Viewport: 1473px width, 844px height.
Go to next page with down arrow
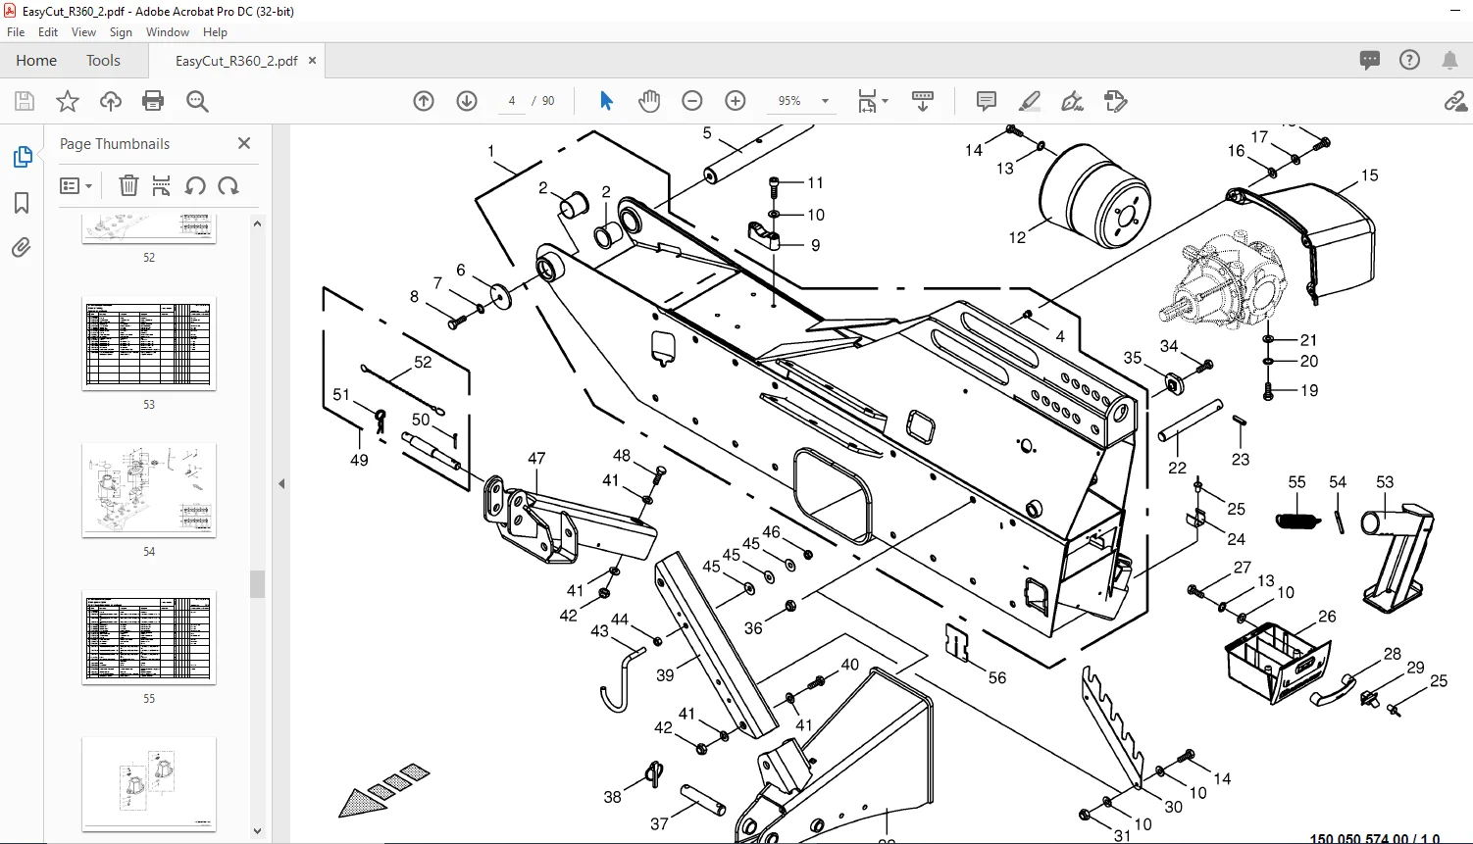[x=467, y=101]
